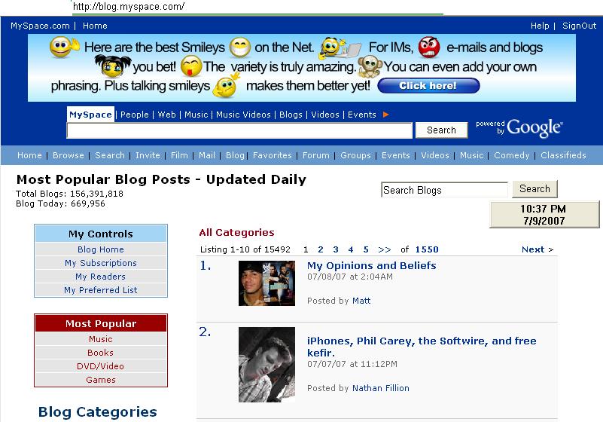The width and height of the screenshot is (603, 422).
Task: Go to listing page 4
Action: click(351, 249)
